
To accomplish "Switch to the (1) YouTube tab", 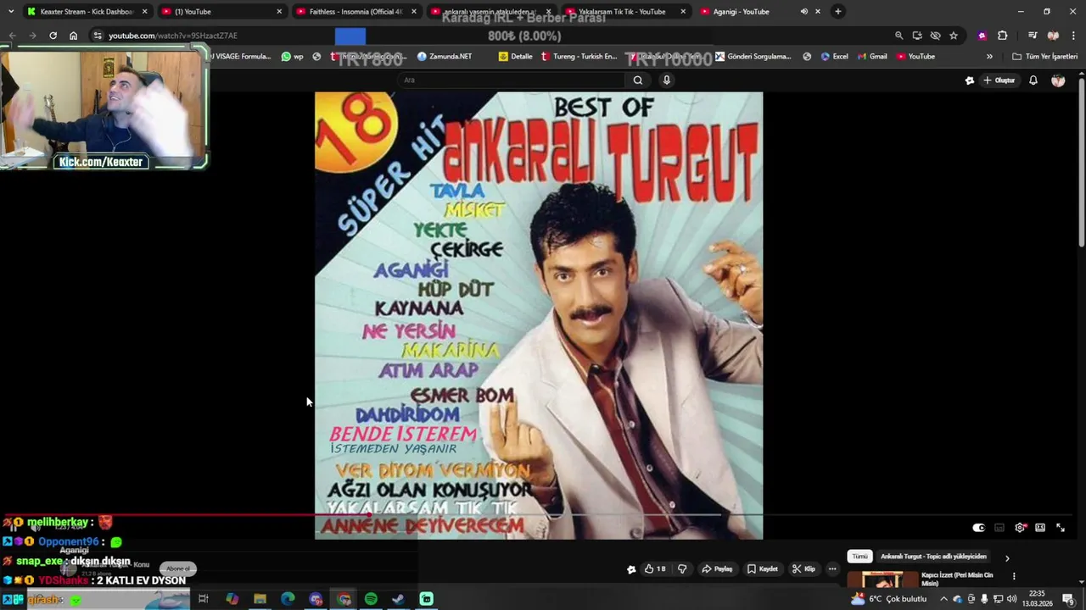I will (222, 12).
